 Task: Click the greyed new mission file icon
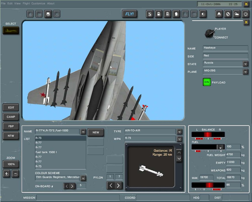tap(30, 14)
